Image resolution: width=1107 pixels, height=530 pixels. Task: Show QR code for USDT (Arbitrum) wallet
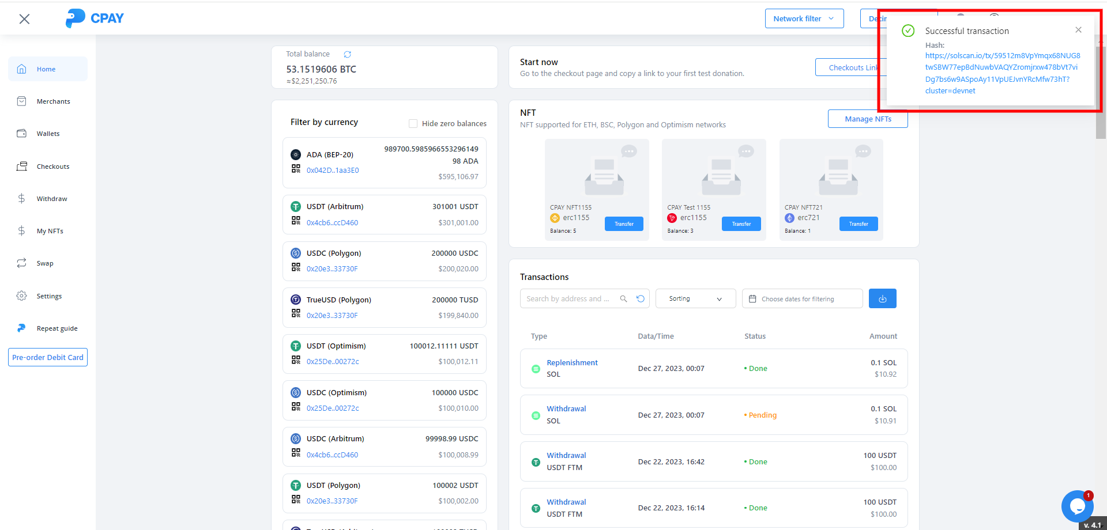(x=296, y=221)
